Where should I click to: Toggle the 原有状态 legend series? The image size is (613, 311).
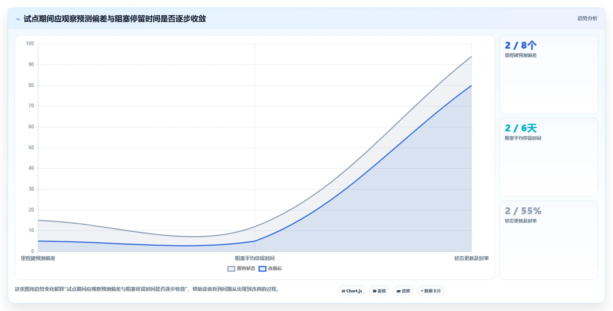tap(241, 268)
